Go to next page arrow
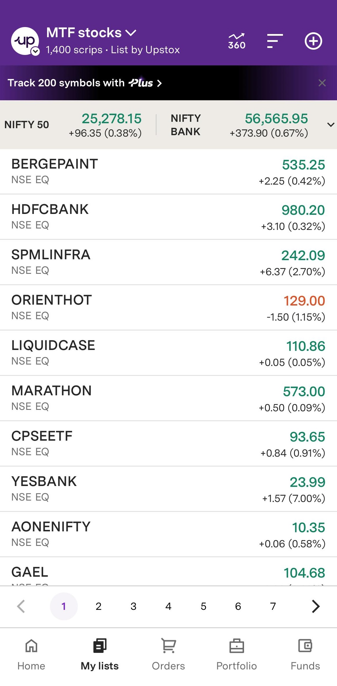 pos(316,606)
